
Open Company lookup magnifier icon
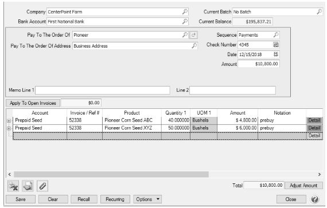click(185, 11)
